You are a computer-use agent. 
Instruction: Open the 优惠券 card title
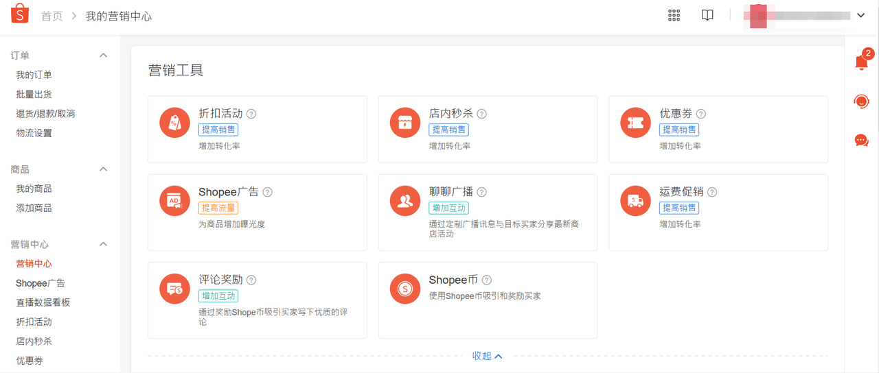[x=676, y=114]
